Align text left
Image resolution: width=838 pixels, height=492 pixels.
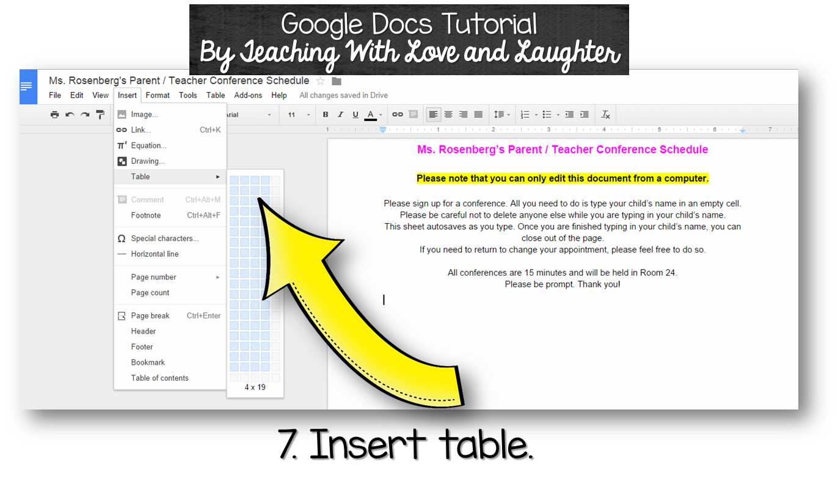coord(433,114)
